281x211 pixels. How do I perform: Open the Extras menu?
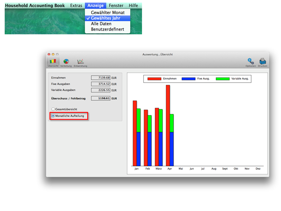pyautogui.click(x=76, y=6)
